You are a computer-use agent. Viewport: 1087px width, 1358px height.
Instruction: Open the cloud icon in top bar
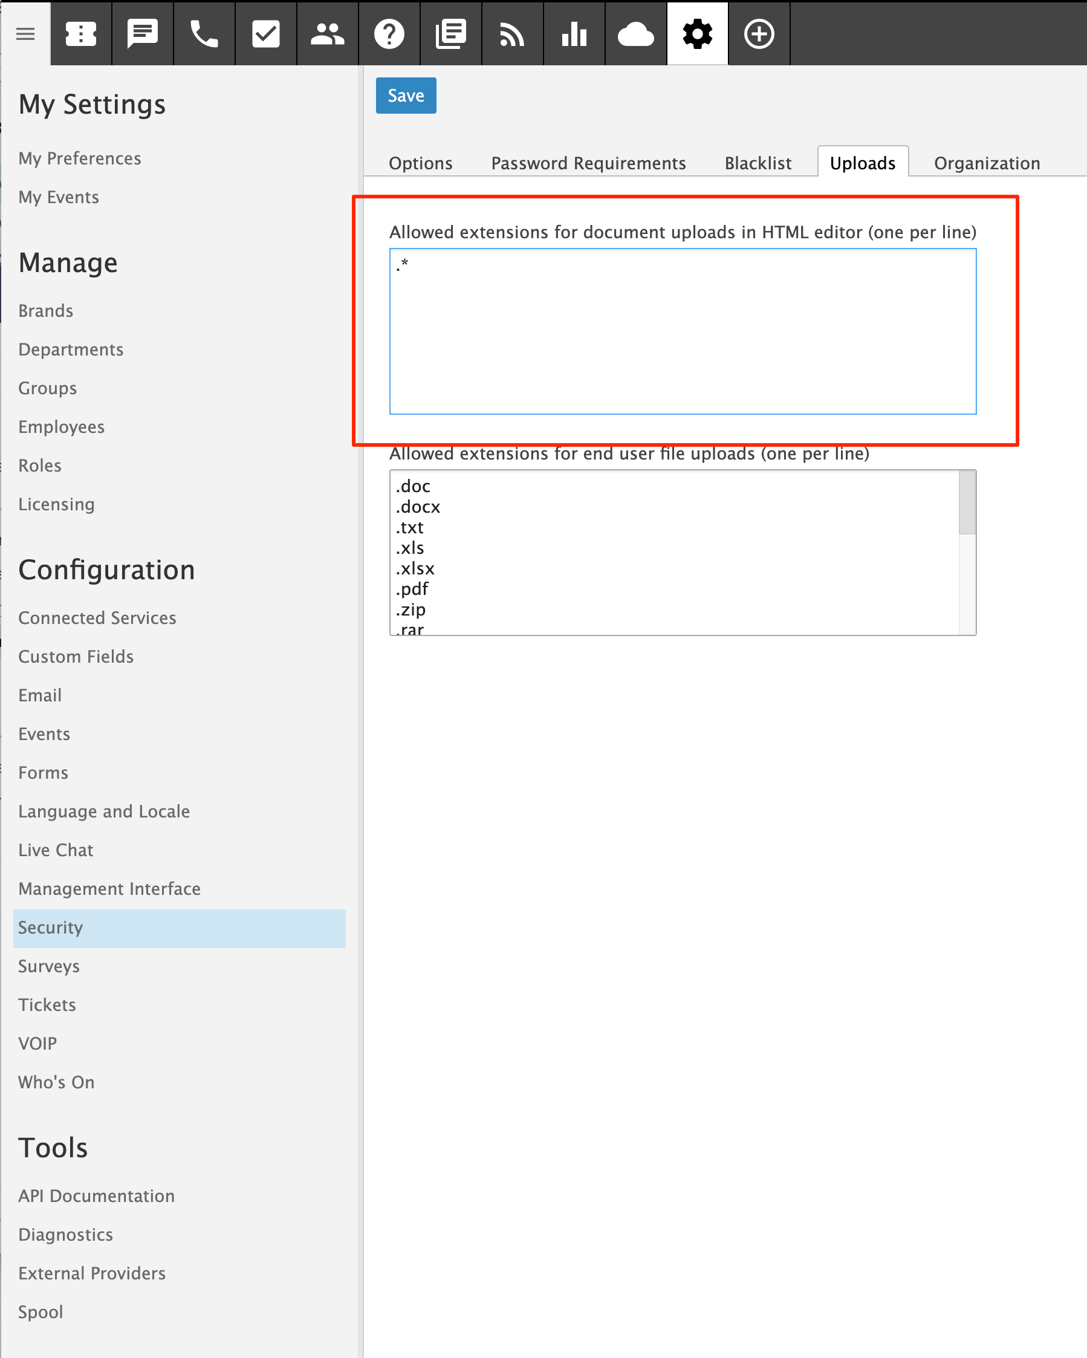pyautogui.click(x=635, y=33)
